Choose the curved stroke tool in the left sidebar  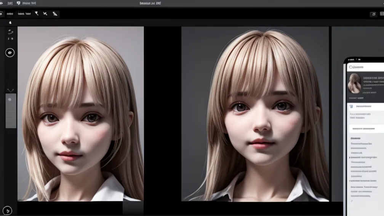click(10, 32)
